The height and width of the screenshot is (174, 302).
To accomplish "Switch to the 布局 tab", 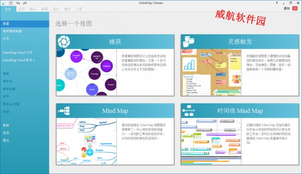I will coord(45,9).
